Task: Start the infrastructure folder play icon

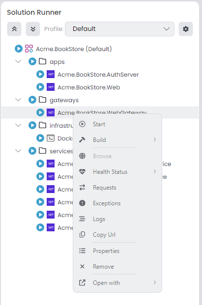Action: pos(32,125)
